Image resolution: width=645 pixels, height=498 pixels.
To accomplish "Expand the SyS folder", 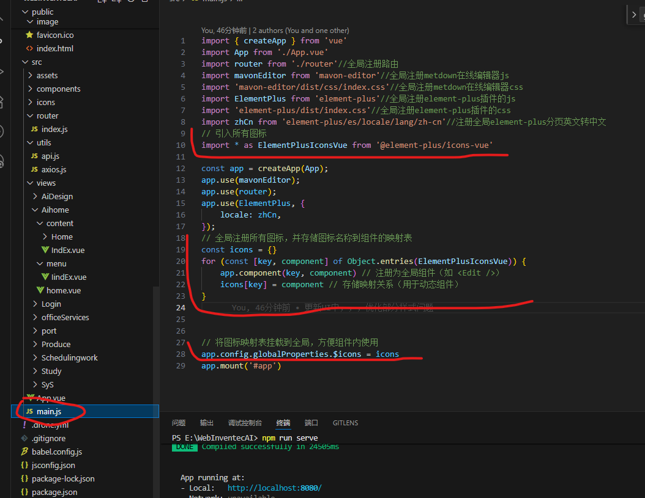I will [x=35, y=384].
